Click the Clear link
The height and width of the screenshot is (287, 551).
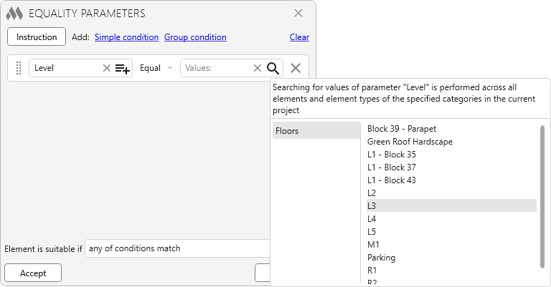pos(299,37)
